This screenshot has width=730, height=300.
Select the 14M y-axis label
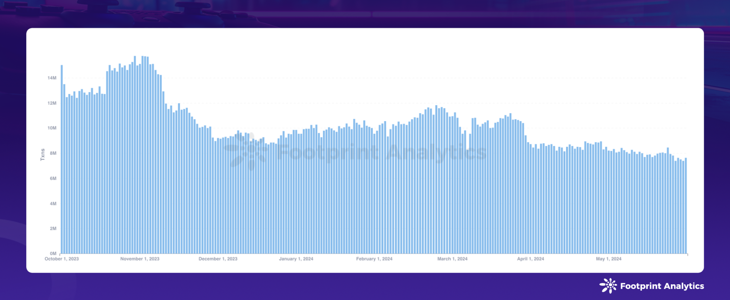pos(52,78)
